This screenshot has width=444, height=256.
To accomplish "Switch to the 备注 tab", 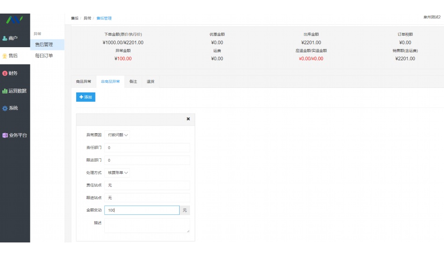I will coord(133,81).
